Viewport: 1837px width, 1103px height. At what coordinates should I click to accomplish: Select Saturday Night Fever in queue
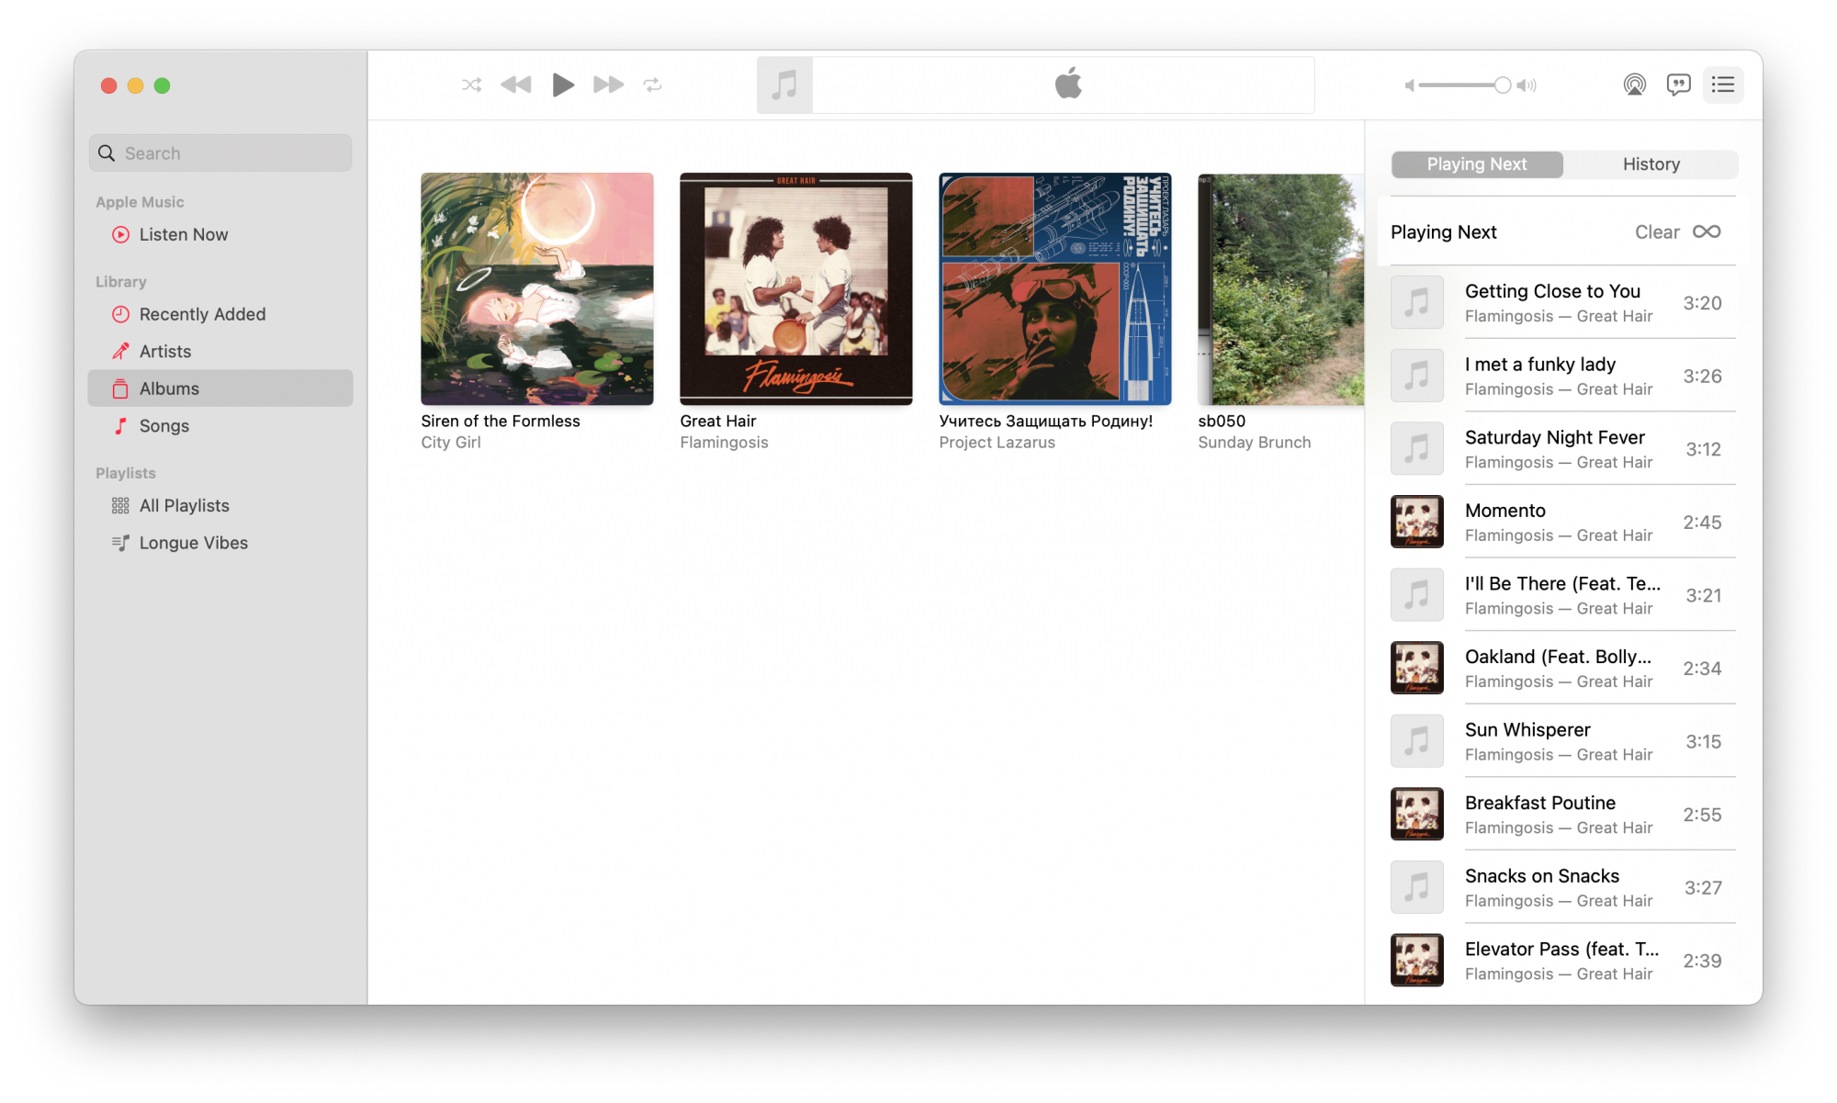1563,448
